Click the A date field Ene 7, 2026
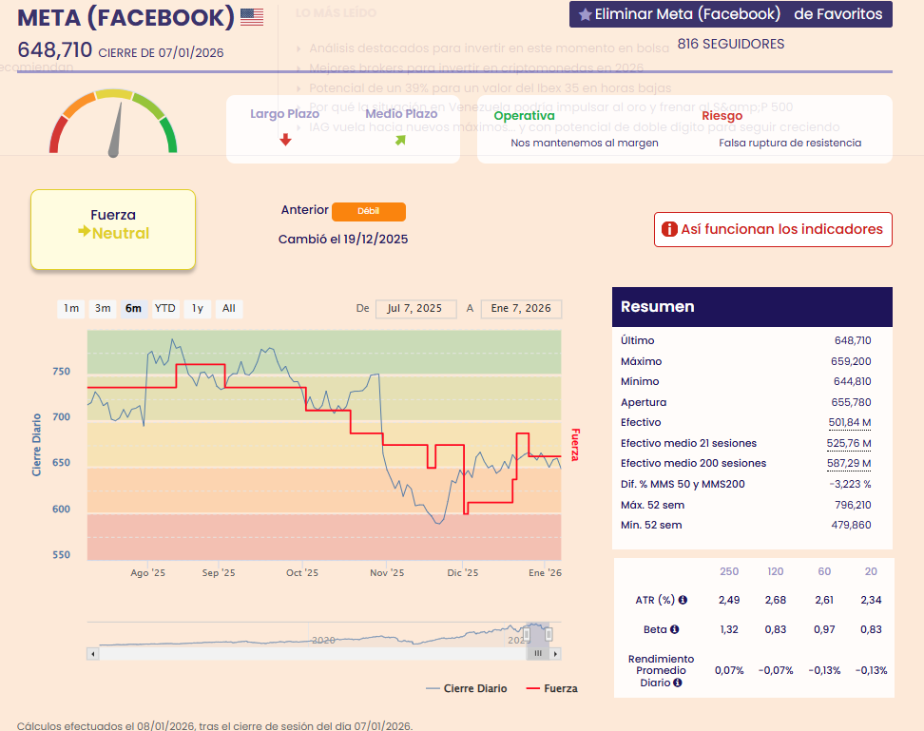 coord(521,309)
